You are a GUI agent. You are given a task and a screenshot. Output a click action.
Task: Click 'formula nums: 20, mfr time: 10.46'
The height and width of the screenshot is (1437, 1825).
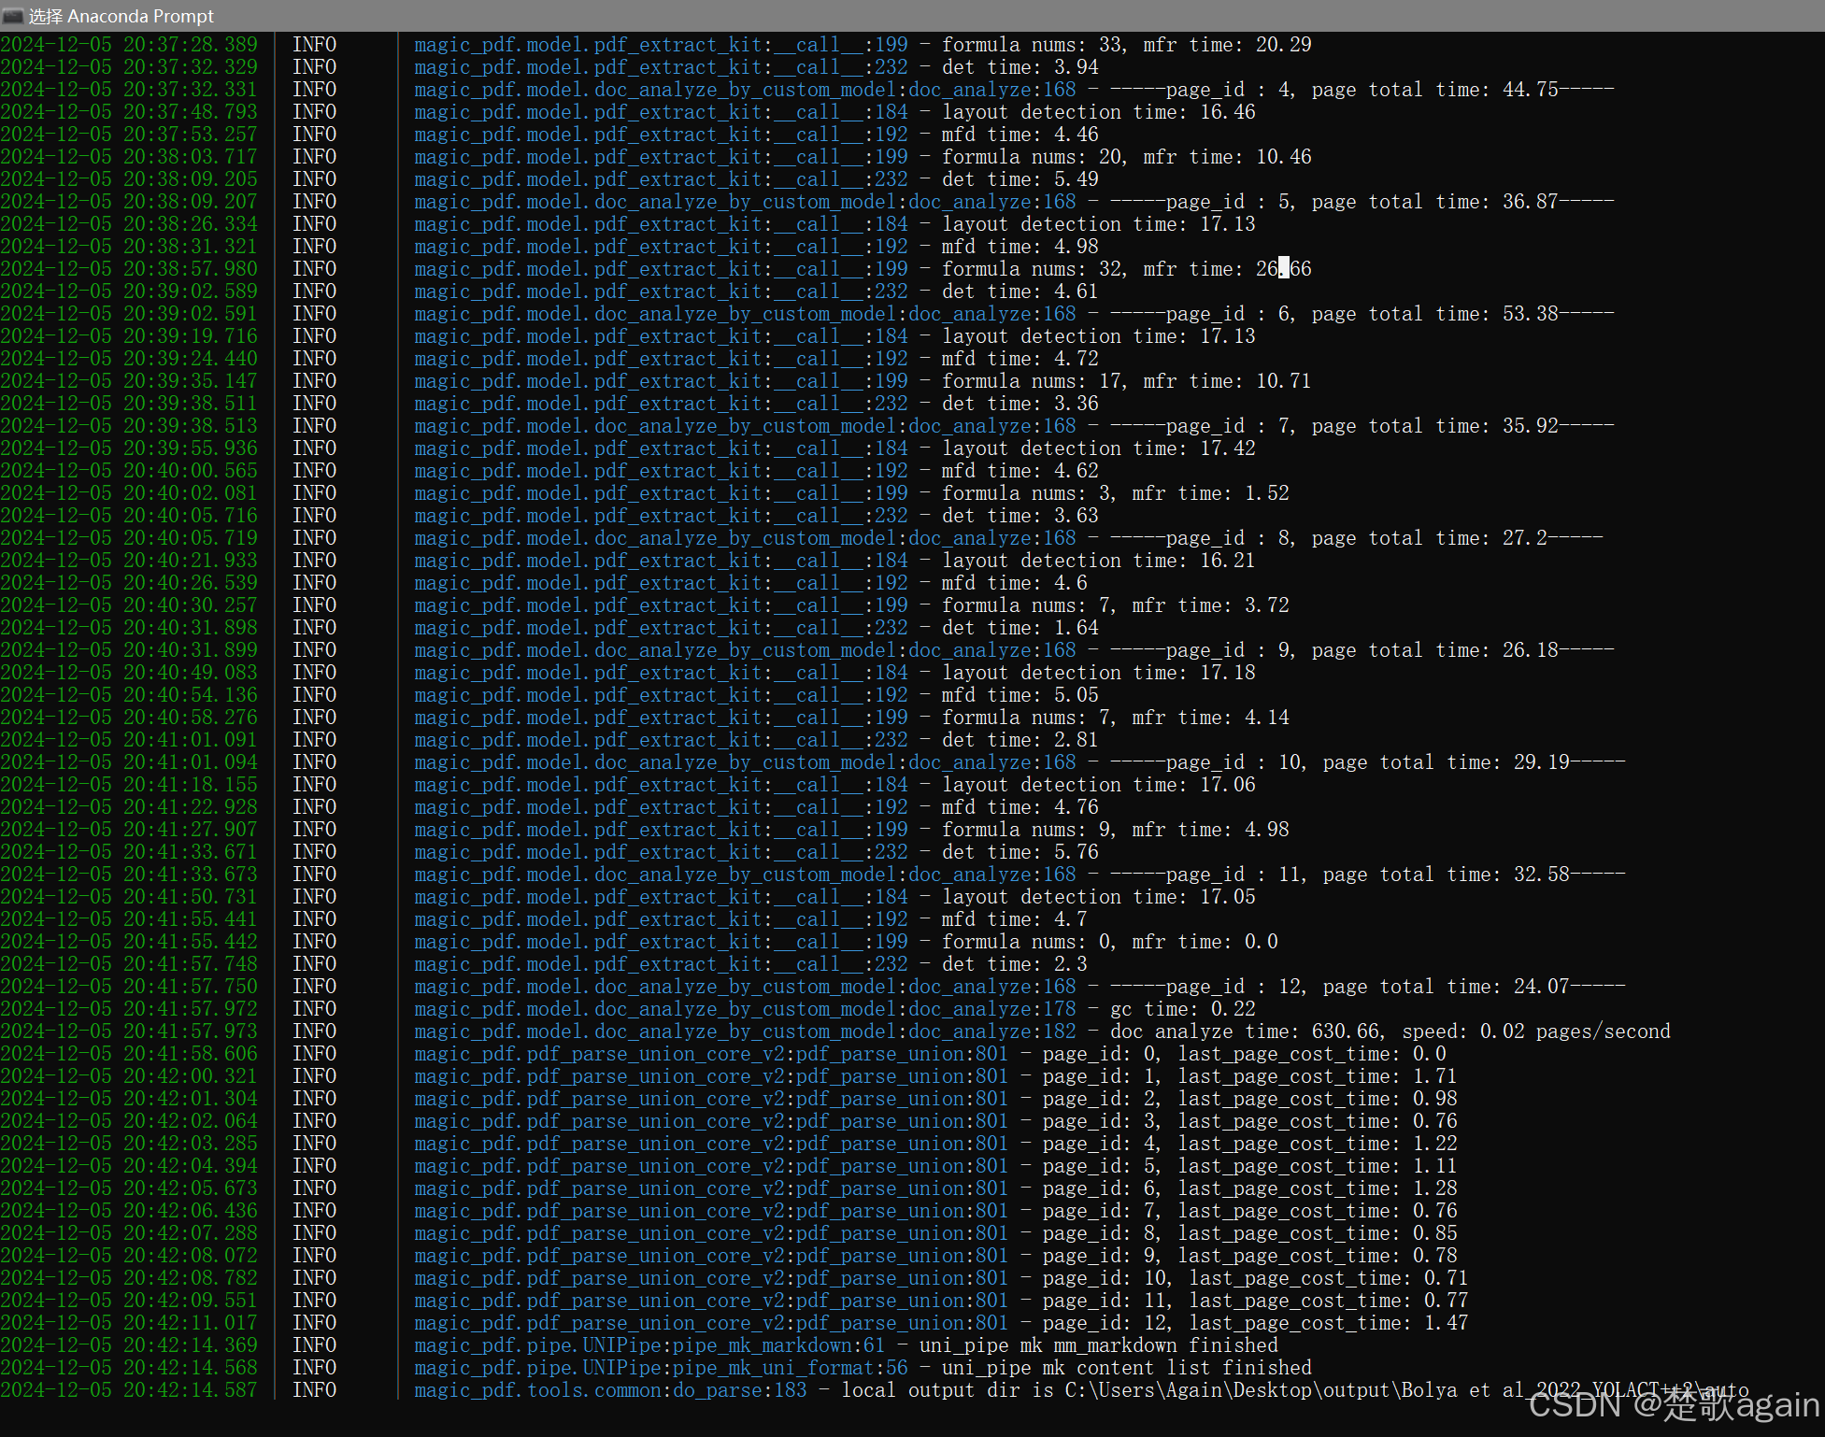click(x=1127, y=157)
